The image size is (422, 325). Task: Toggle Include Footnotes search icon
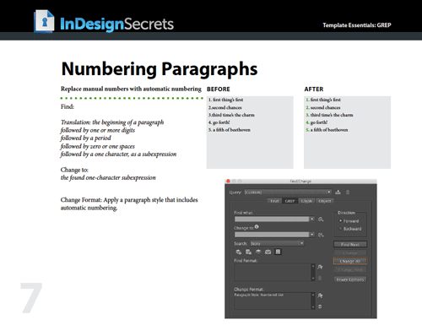coord(278,252)
